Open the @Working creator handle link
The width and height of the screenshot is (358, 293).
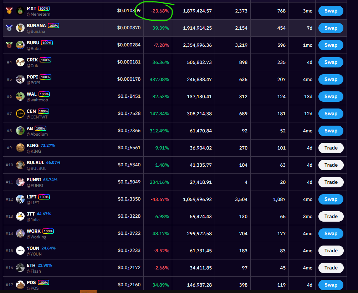point(36,237)
